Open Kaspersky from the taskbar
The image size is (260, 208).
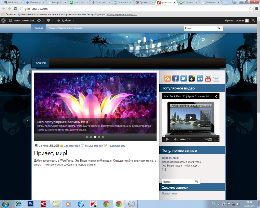click(x=94, y=204)
